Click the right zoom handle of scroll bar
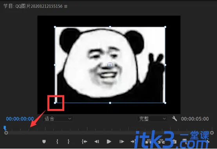The height and width of the screenshot is (149, 217). tap(212, 133)
